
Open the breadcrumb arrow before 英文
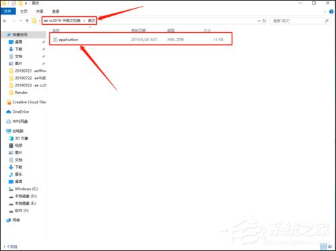tap(84, 21)
